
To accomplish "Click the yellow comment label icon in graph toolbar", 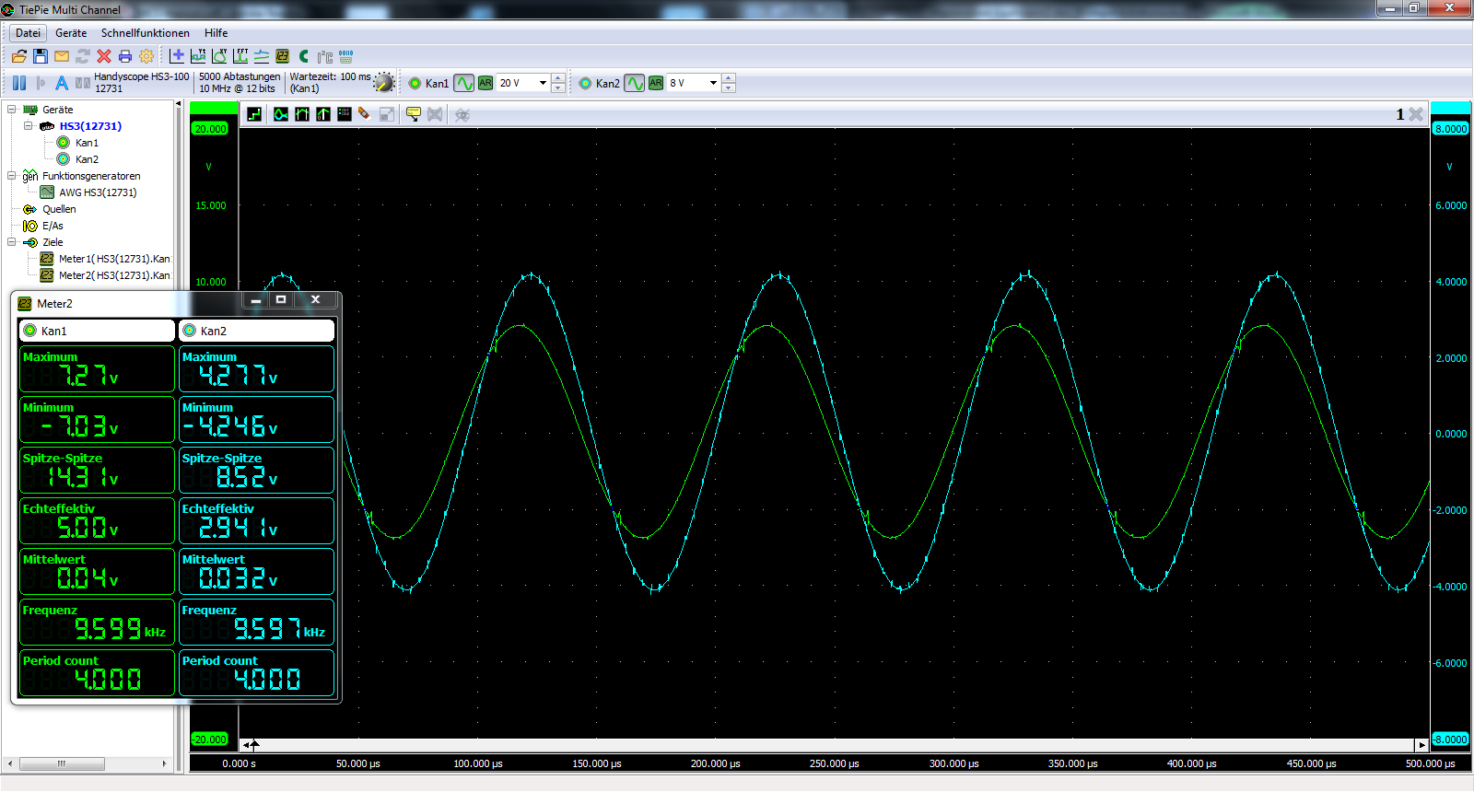I will [x=414, y=114].
